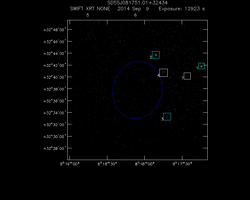The image size is (250, 200).
Task: Click the 'Exposure: 12923 s' text
Action: click(x=181, y=9)
